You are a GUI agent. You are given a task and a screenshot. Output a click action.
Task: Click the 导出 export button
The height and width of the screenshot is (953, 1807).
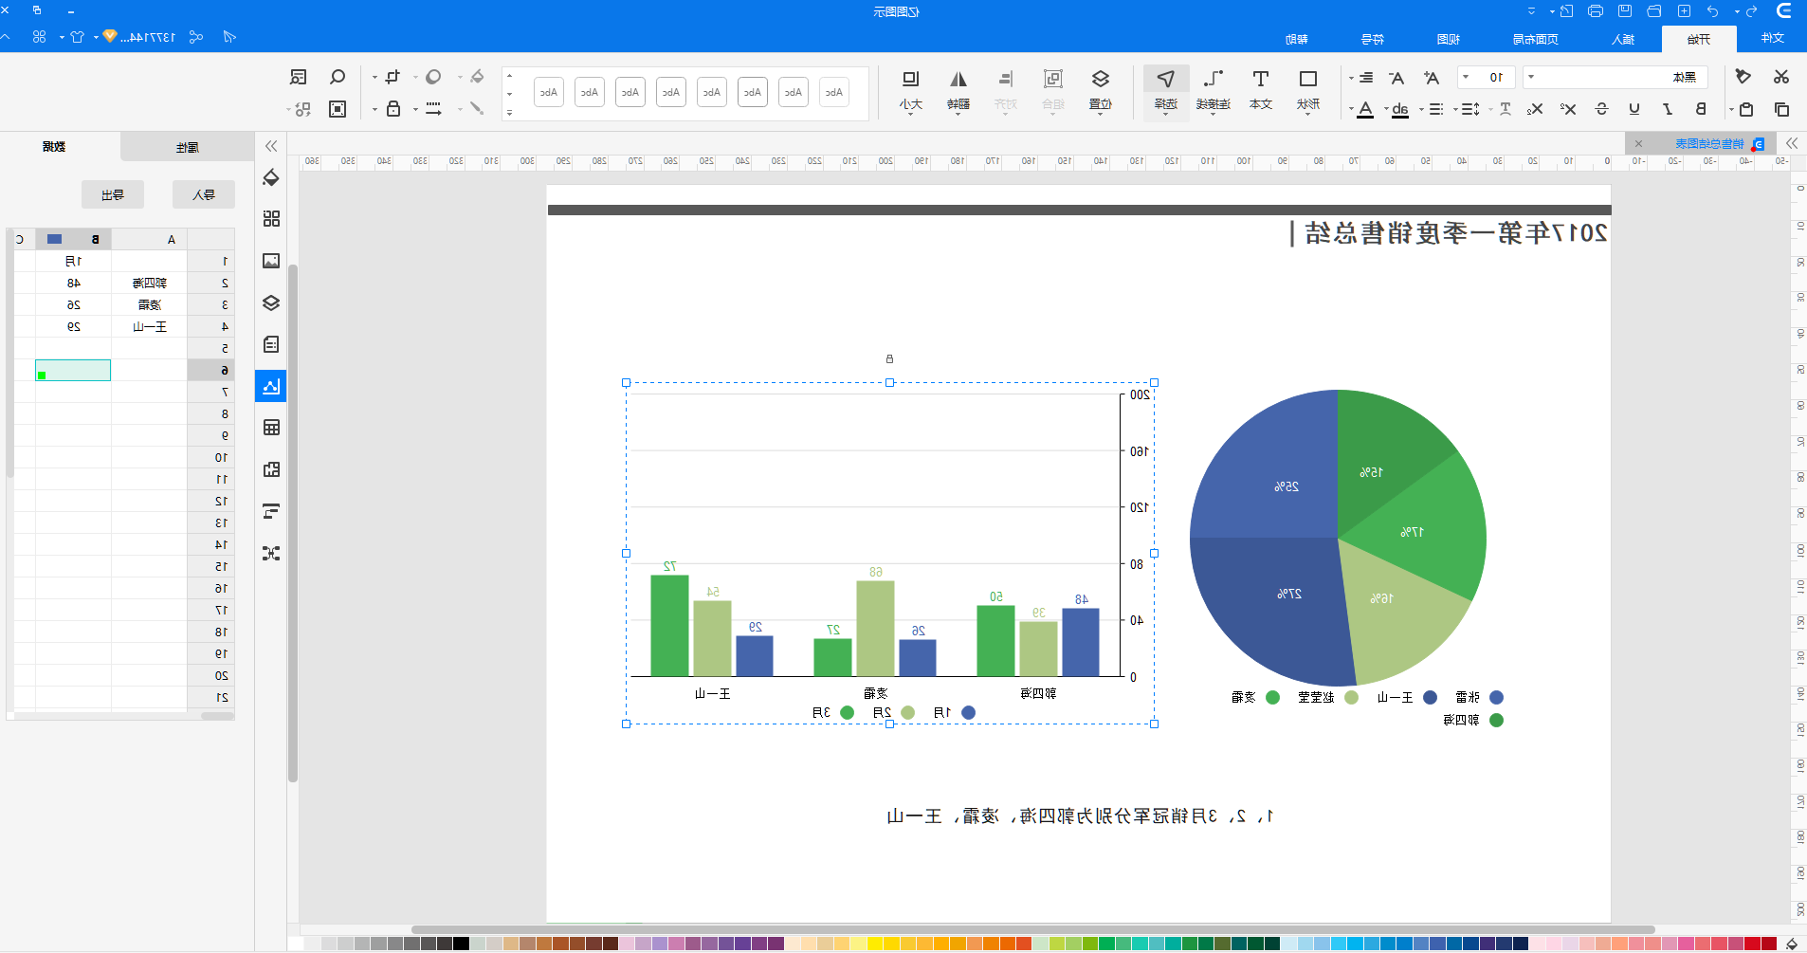coord(113,194)
